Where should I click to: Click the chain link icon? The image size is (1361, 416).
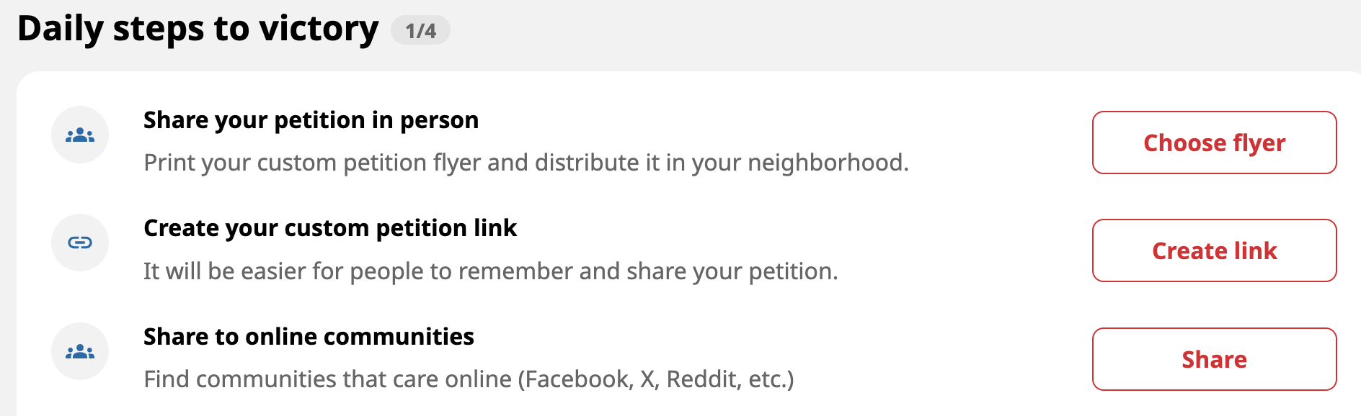pos(80,243)
